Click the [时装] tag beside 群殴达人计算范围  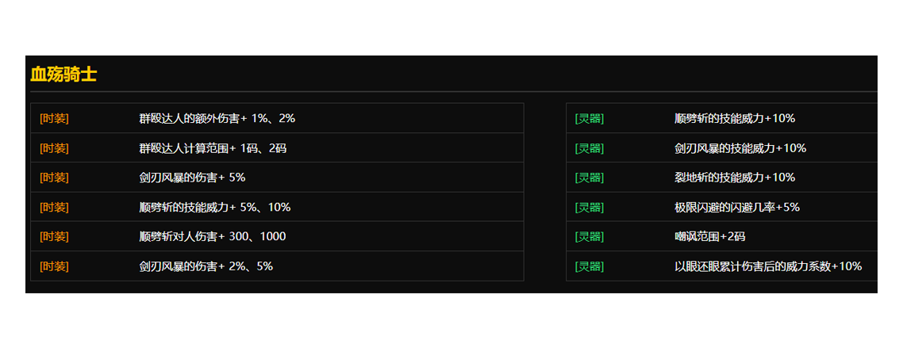[54, 148]
